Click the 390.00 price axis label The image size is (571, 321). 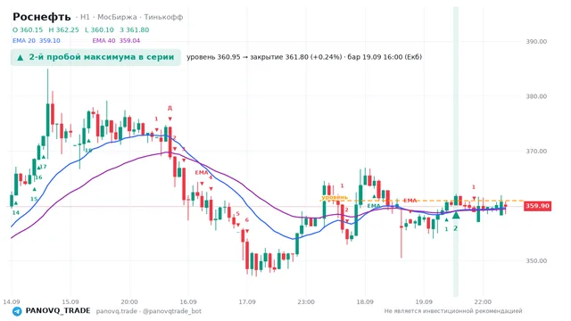point(536,42)
